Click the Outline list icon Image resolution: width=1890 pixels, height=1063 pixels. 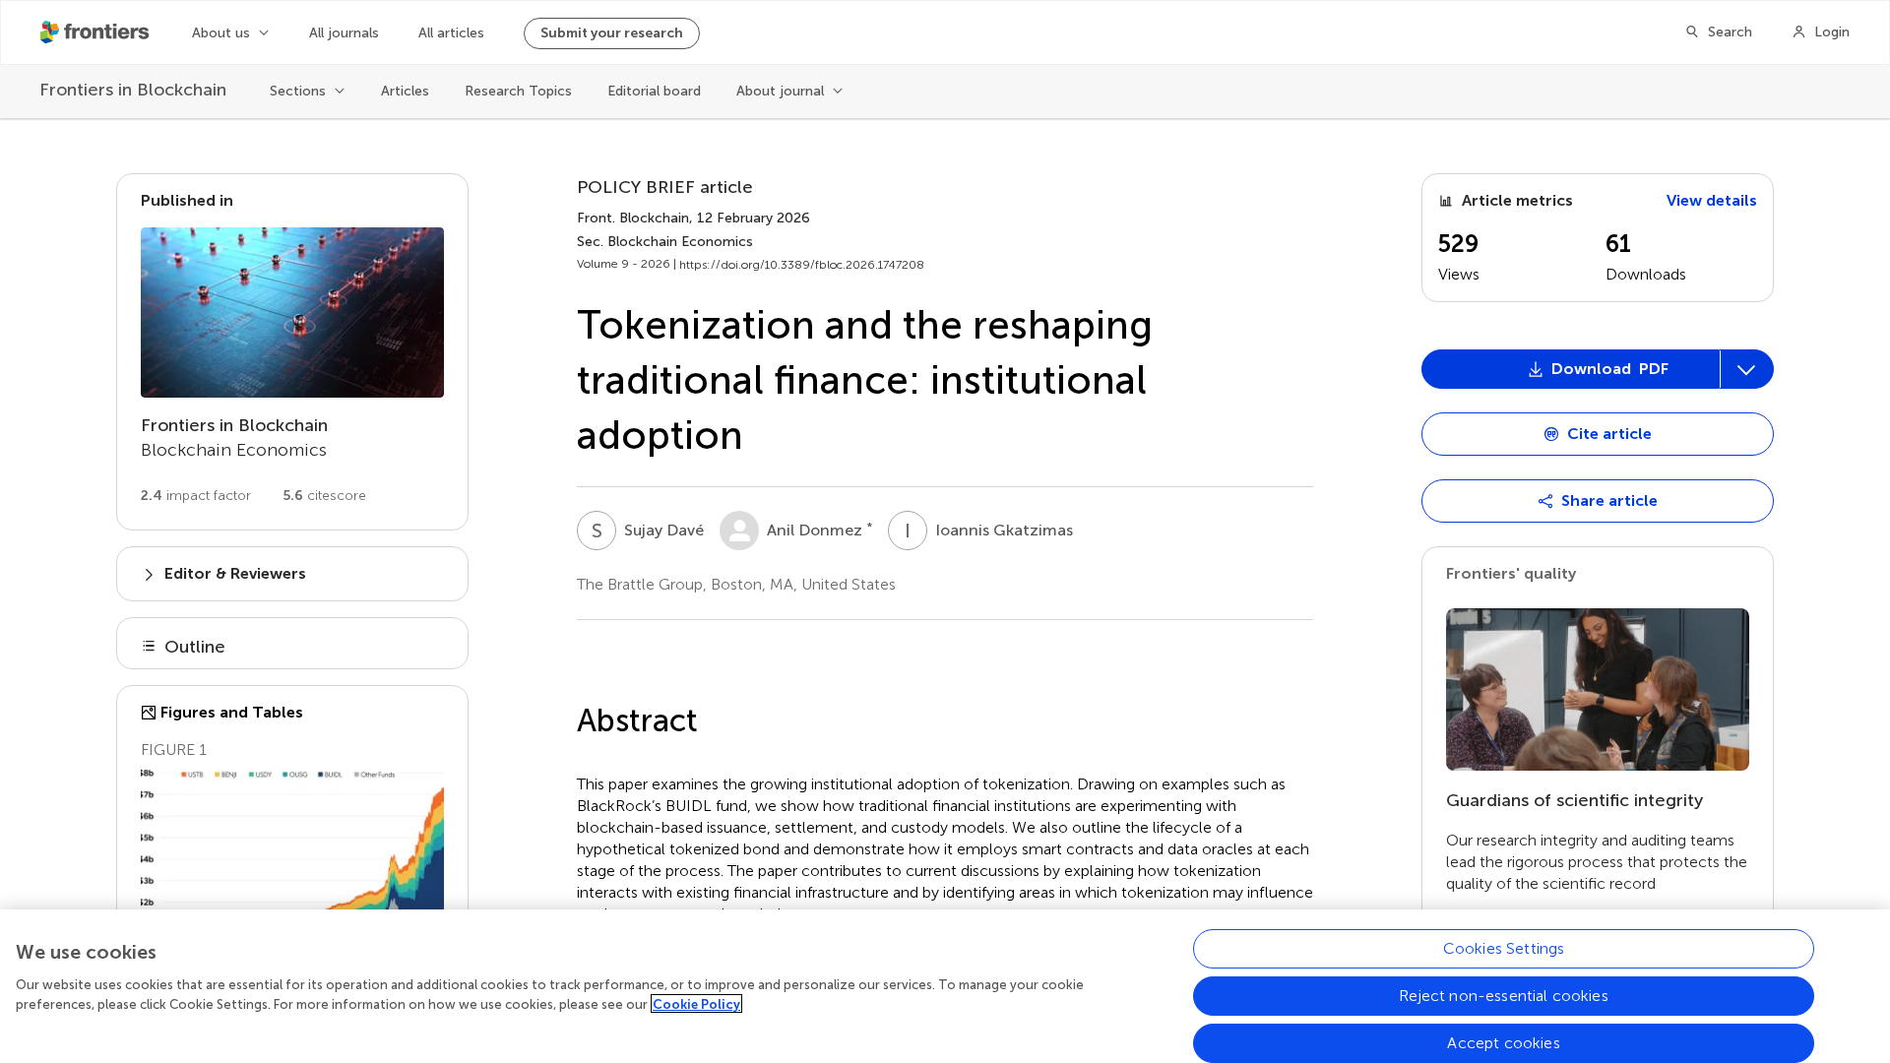click(149, 647)
